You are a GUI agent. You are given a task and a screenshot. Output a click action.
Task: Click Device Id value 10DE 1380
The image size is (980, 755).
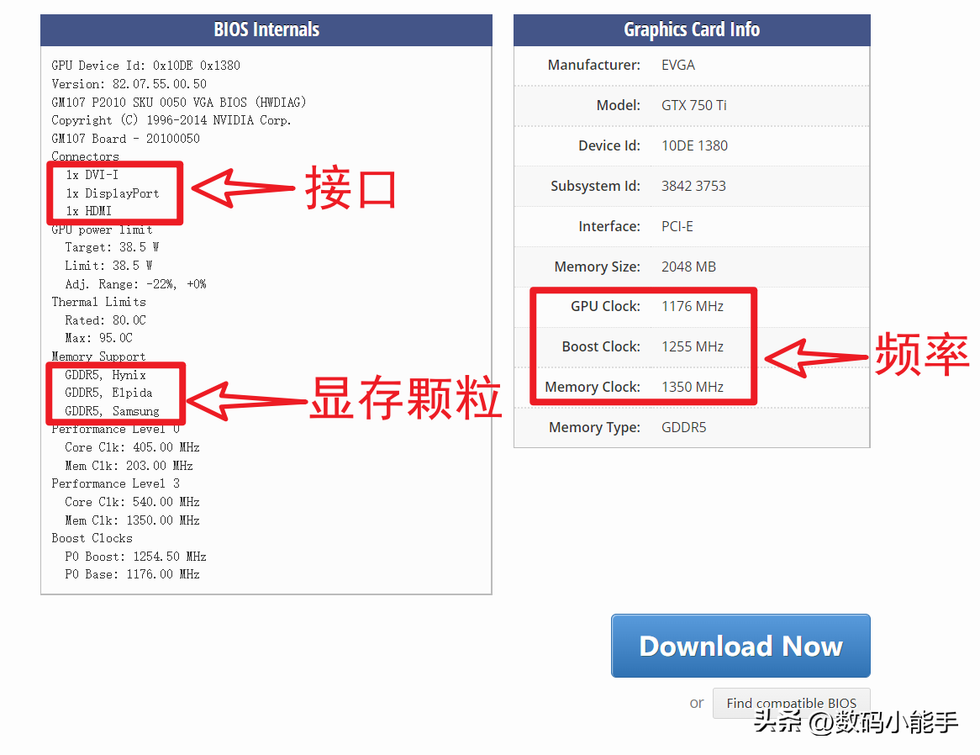tap(694, 145)
